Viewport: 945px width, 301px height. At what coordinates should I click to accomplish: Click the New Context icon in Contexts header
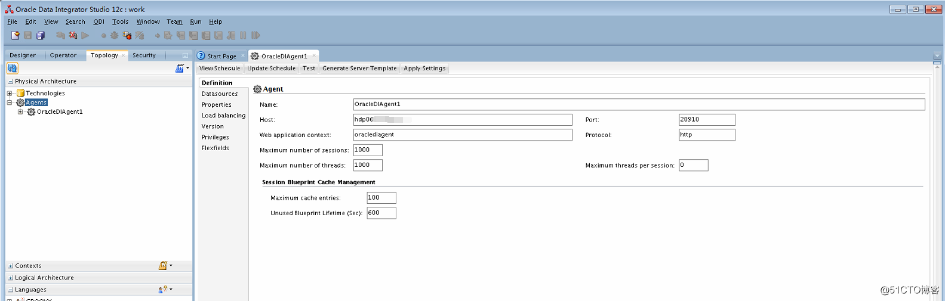(162, 266)
